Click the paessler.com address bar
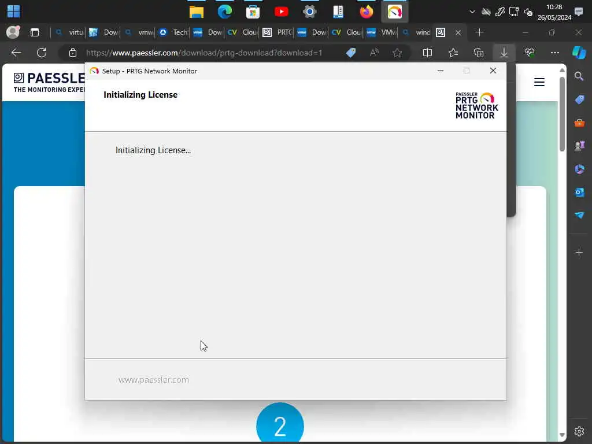592x444 pixels. pos(204,53)
